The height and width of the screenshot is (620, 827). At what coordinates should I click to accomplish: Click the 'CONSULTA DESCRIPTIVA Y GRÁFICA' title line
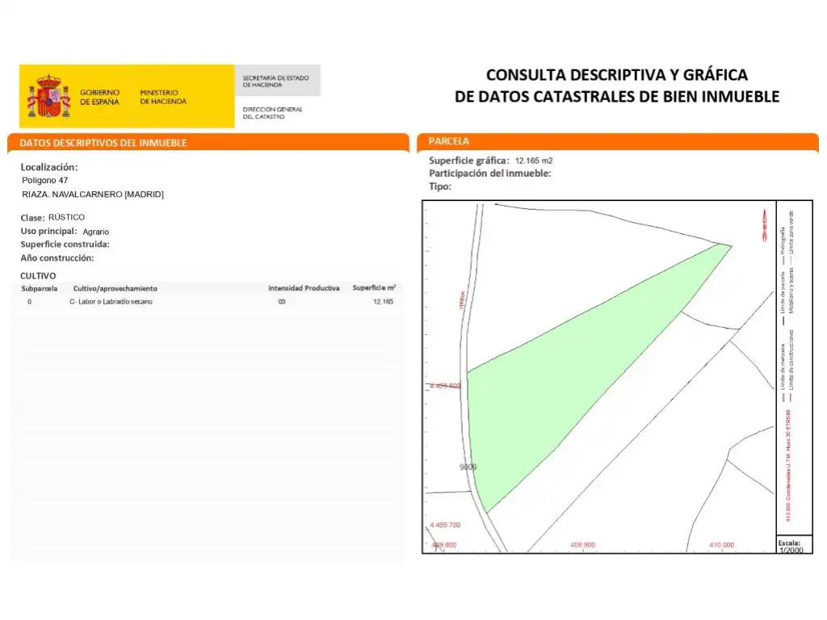(616, 75)
